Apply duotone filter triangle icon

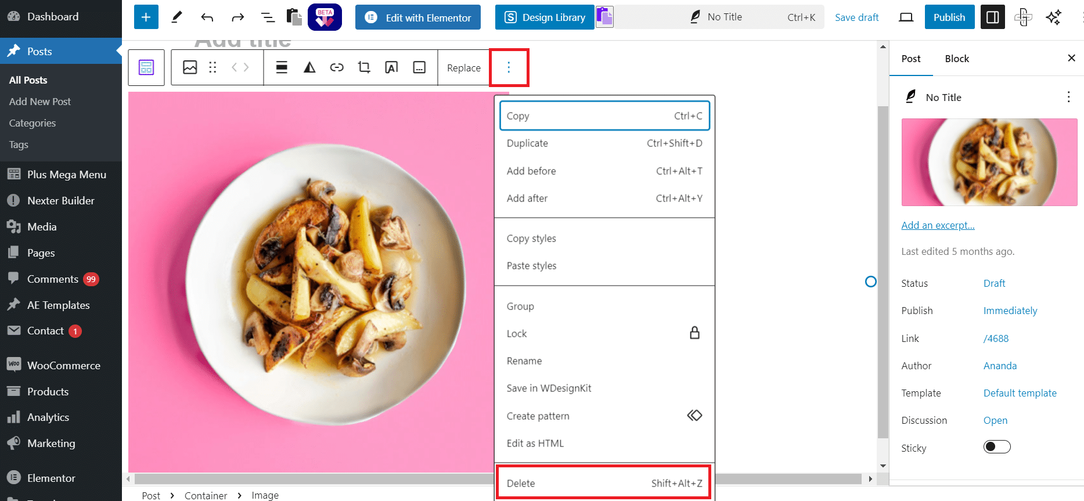[x=309, y=67]
